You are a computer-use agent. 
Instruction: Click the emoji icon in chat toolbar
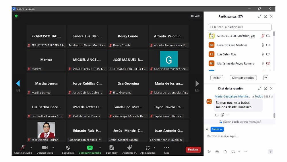coord(217,152)
